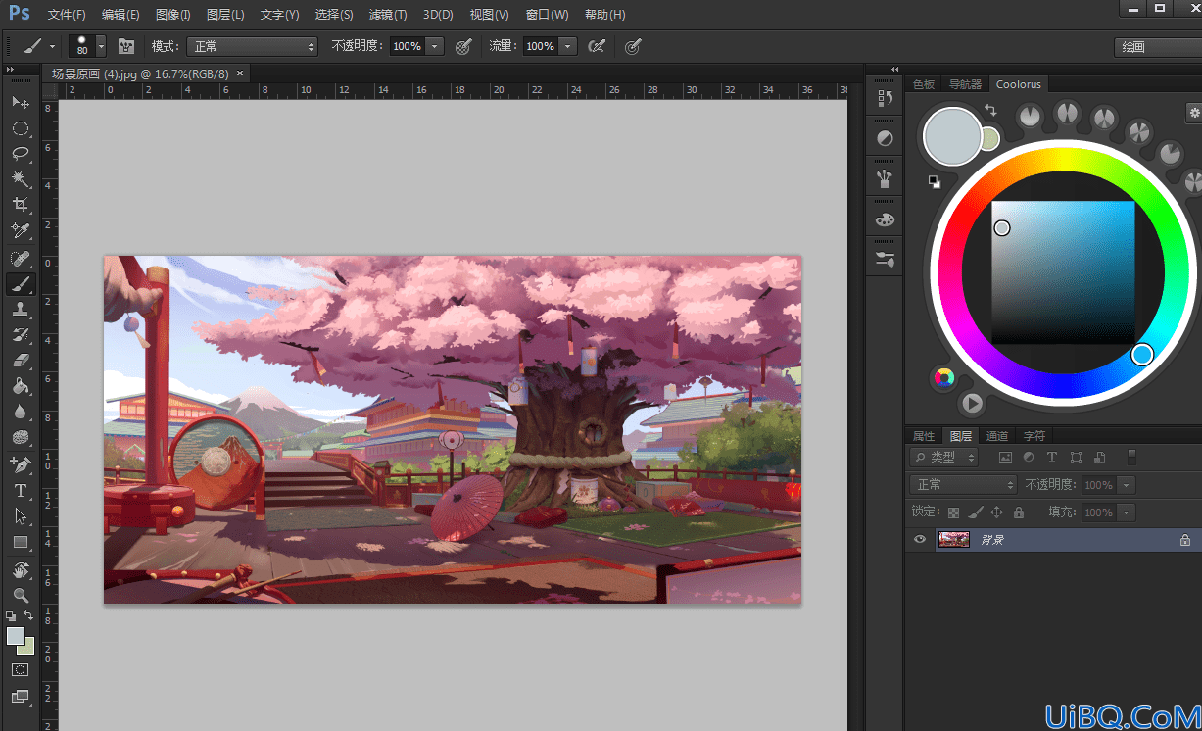Viewport: 1202px width, 731px height.
Task: Open the Adjustments panel icon
Action: coord(885,138)
